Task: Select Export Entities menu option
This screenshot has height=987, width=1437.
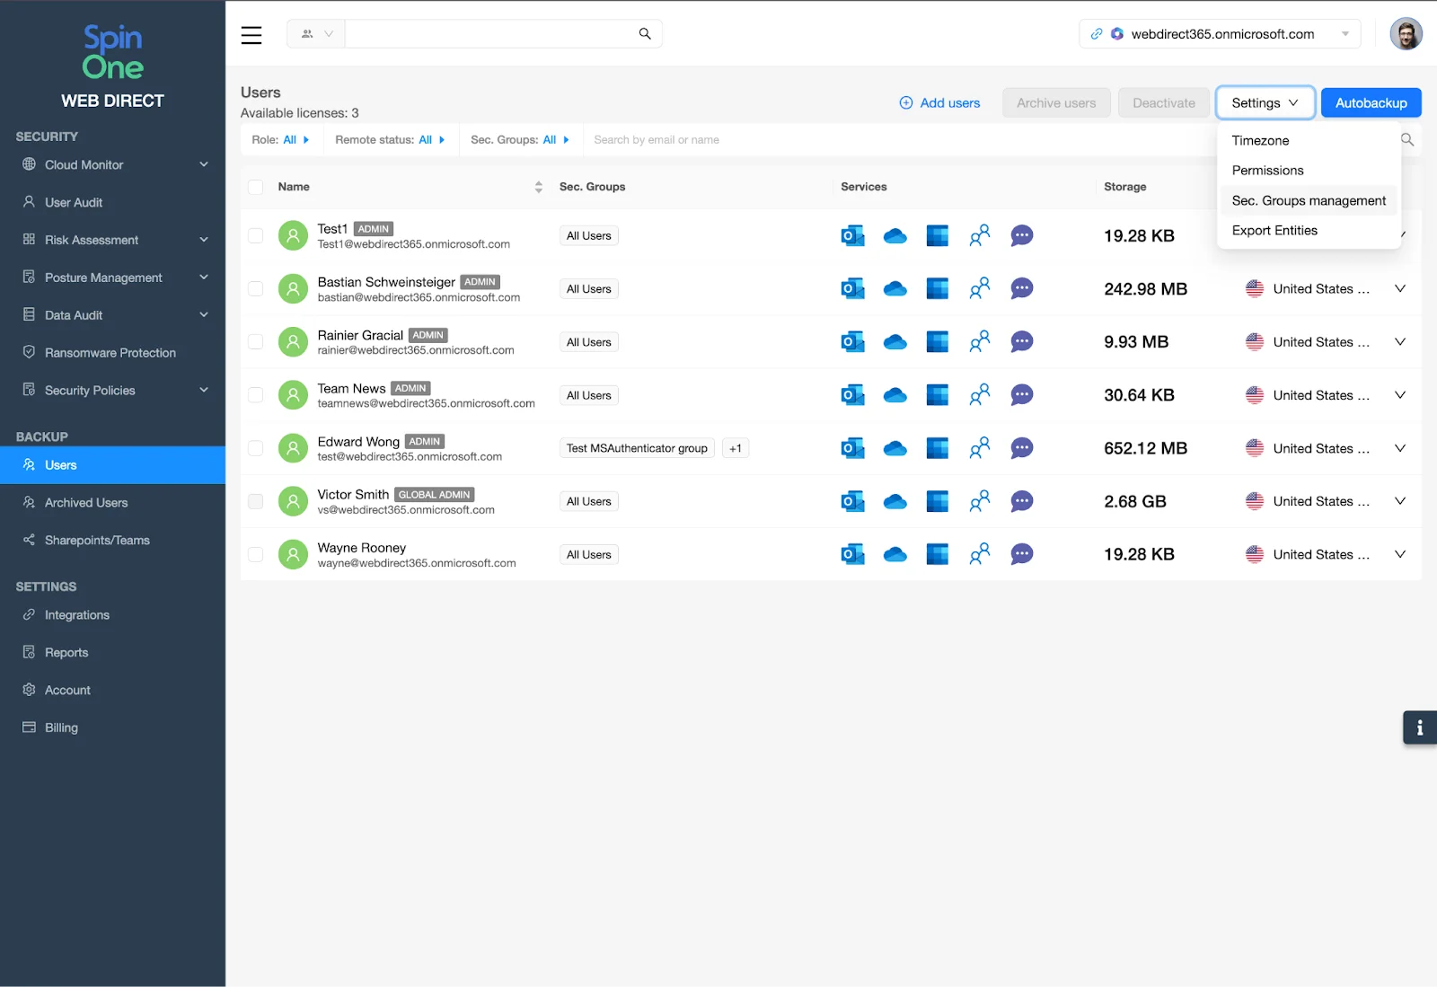Action: click(x=1274, y=230)
